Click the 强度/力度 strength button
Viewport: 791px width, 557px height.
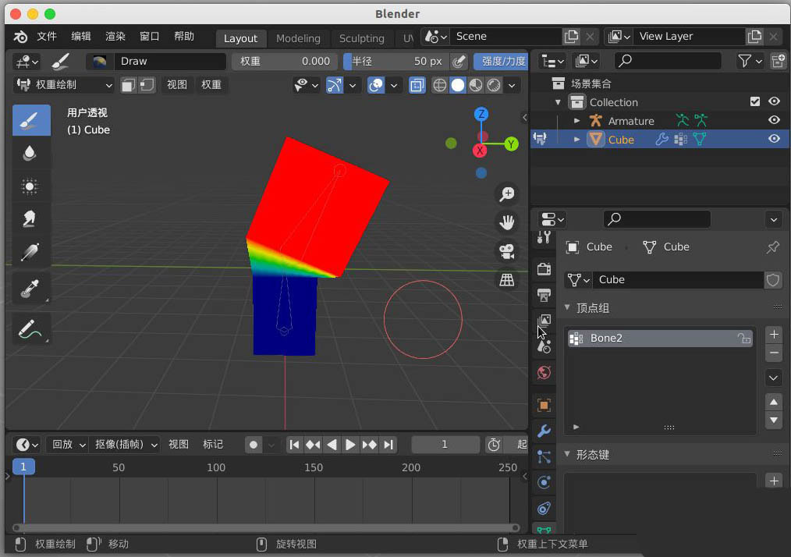(x=501, y=62)
